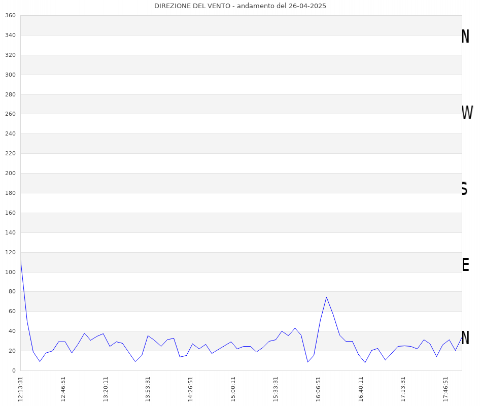
Task: Click the S compass direction label
Action: click(x=464, y=188)
